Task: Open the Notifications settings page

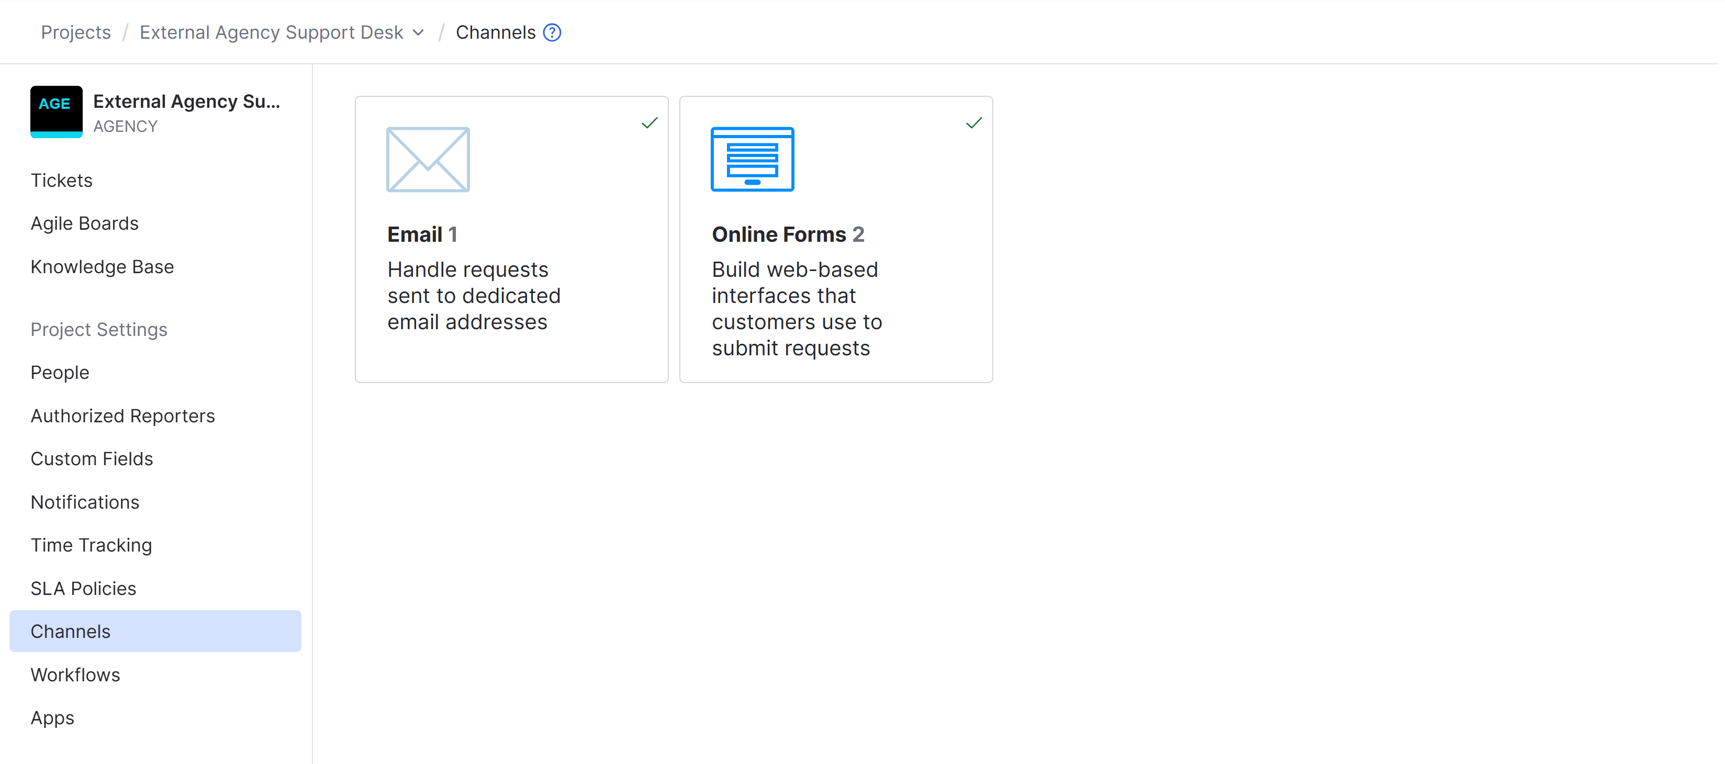Action: click(x=84, y=501)
